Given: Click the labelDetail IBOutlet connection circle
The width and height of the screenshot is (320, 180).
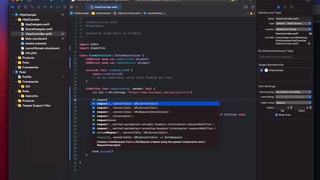Looking at the screenshot, I should tap(75, 63).
